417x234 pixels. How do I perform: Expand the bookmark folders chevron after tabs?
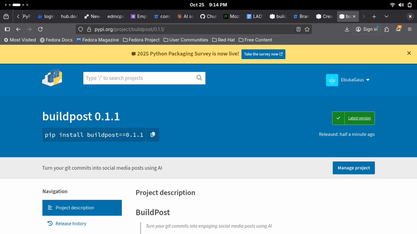click(x=363, y=16)
